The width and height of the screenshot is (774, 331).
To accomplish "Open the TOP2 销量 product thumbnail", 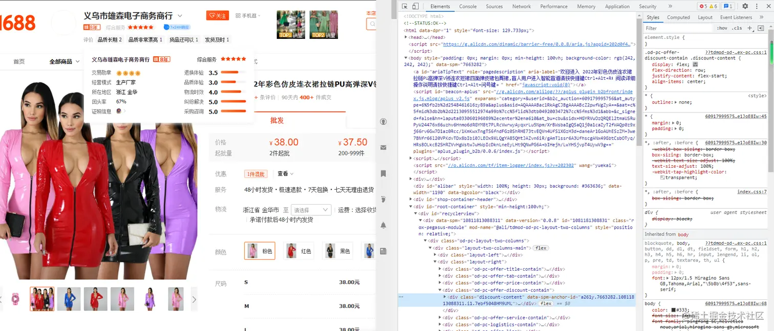I will pos(324,24).
